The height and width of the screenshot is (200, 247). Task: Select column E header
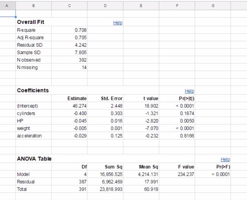[141, 6]
